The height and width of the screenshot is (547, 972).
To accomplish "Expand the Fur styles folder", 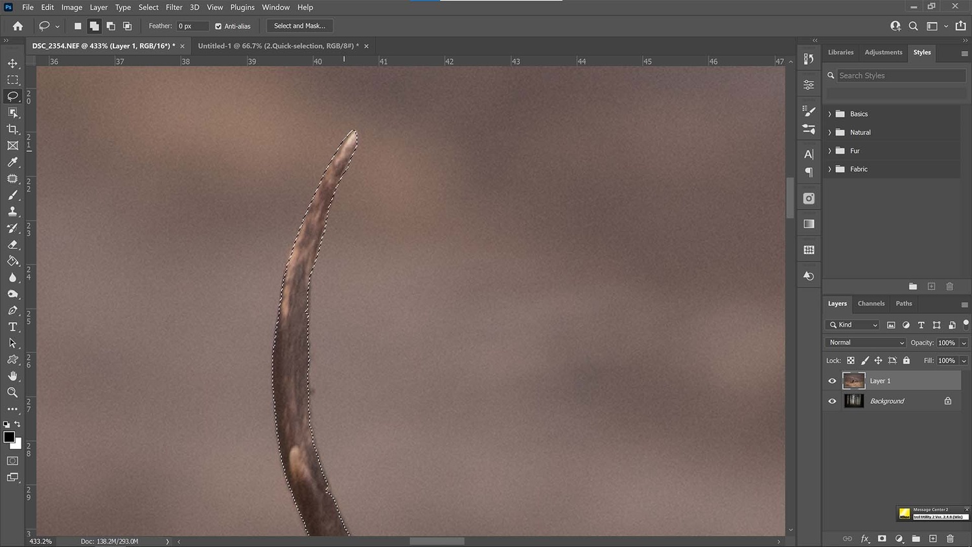I will pos(829,151).
